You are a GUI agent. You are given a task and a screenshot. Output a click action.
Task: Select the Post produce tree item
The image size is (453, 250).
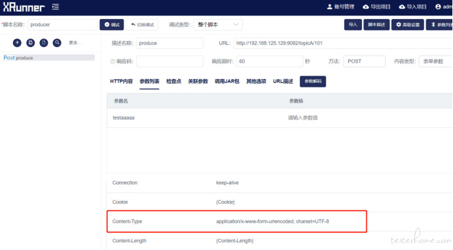(48, 57)
